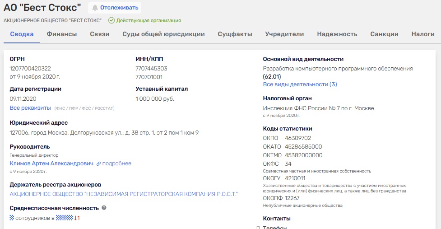Click the green checkmark status icon
Viewport: 441px width, 229px height.
[x=111, y=20]
